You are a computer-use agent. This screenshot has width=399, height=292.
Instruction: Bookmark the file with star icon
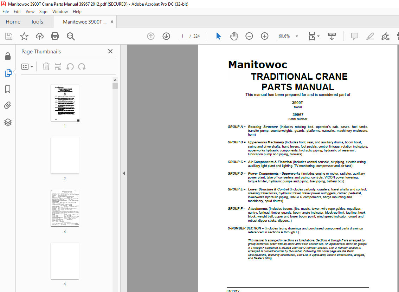[24, 36]
